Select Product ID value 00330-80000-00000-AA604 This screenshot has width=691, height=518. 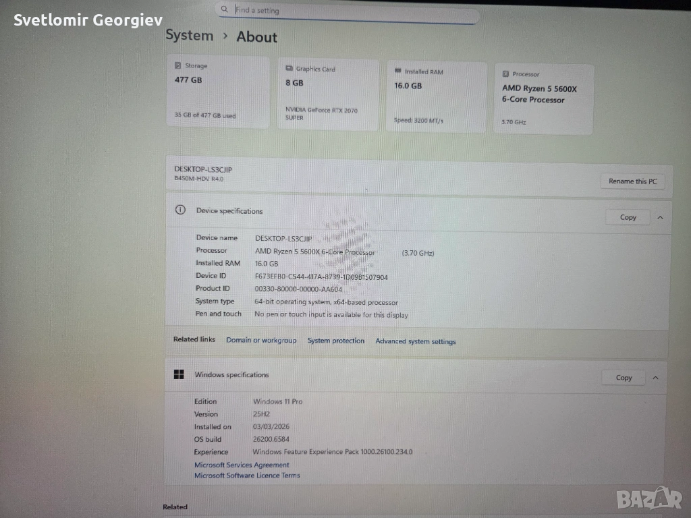298,289
